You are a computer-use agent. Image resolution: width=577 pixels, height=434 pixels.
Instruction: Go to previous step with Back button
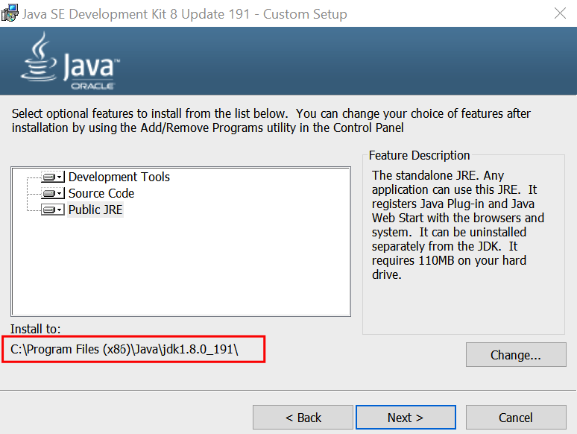pyautogui.click(x=303, y=418)
